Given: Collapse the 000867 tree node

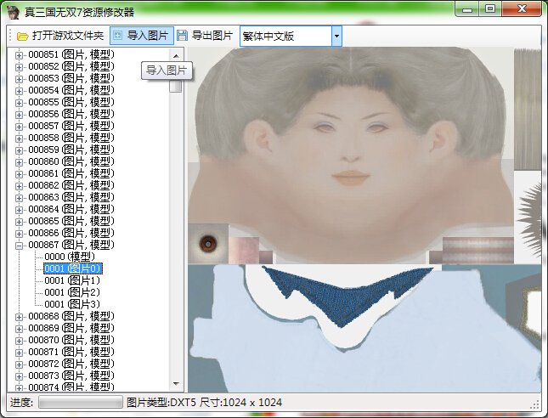Looking at the screenshot, I should pos(20,245).
